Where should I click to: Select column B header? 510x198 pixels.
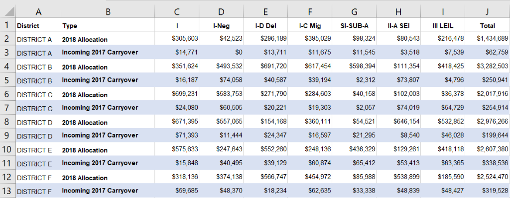tap(108, 12)
